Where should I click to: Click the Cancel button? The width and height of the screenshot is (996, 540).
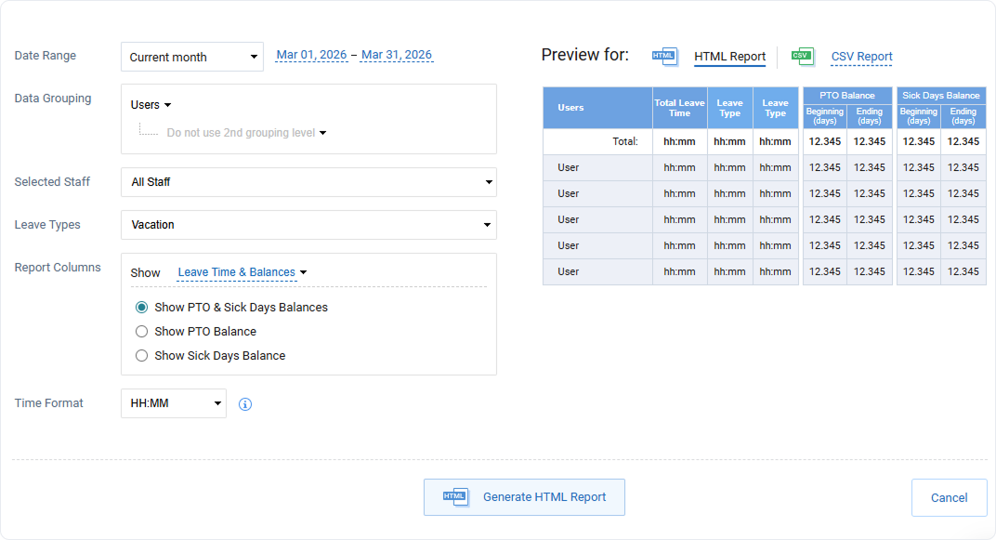tap(949, 497)
